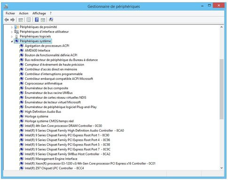Screen dimensions: 228x180
Task: Click icon beside Compteur d'événement de haute précision
Action: click(x=22, y=64)
